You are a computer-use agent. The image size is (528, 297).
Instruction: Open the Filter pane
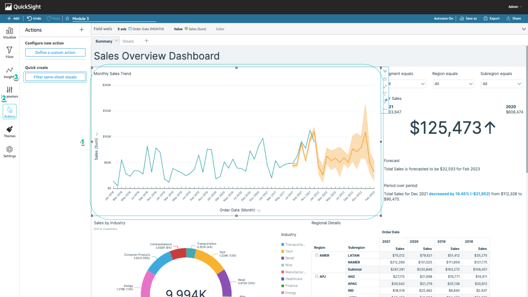[10, 52]
